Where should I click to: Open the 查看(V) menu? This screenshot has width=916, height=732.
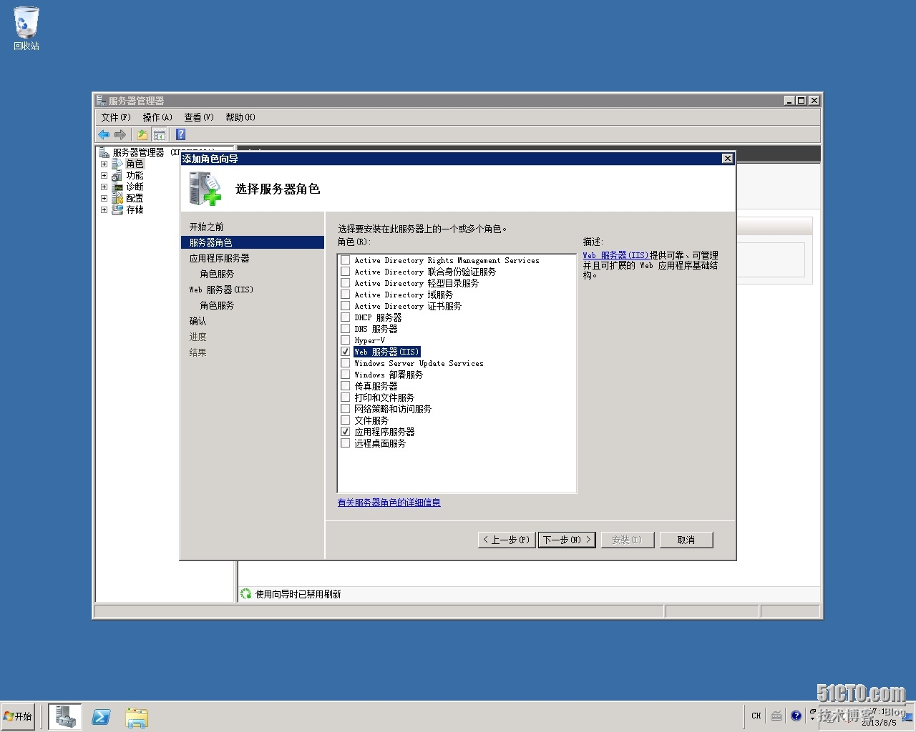point(199,117)
